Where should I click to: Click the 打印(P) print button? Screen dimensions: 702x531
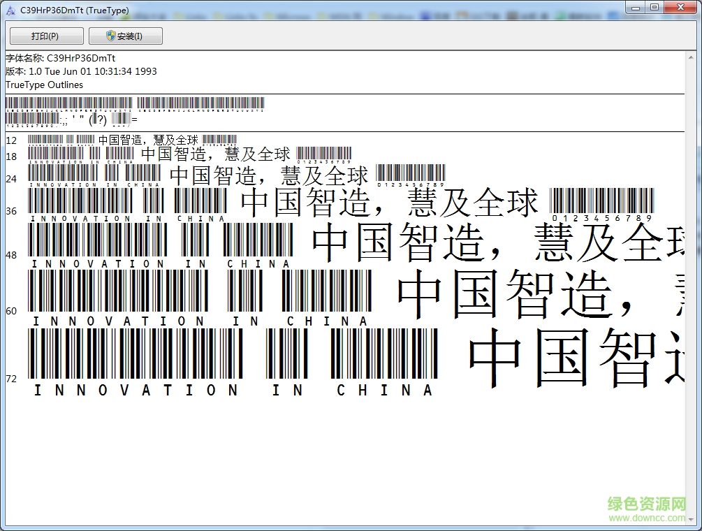[x=45, y=36]
